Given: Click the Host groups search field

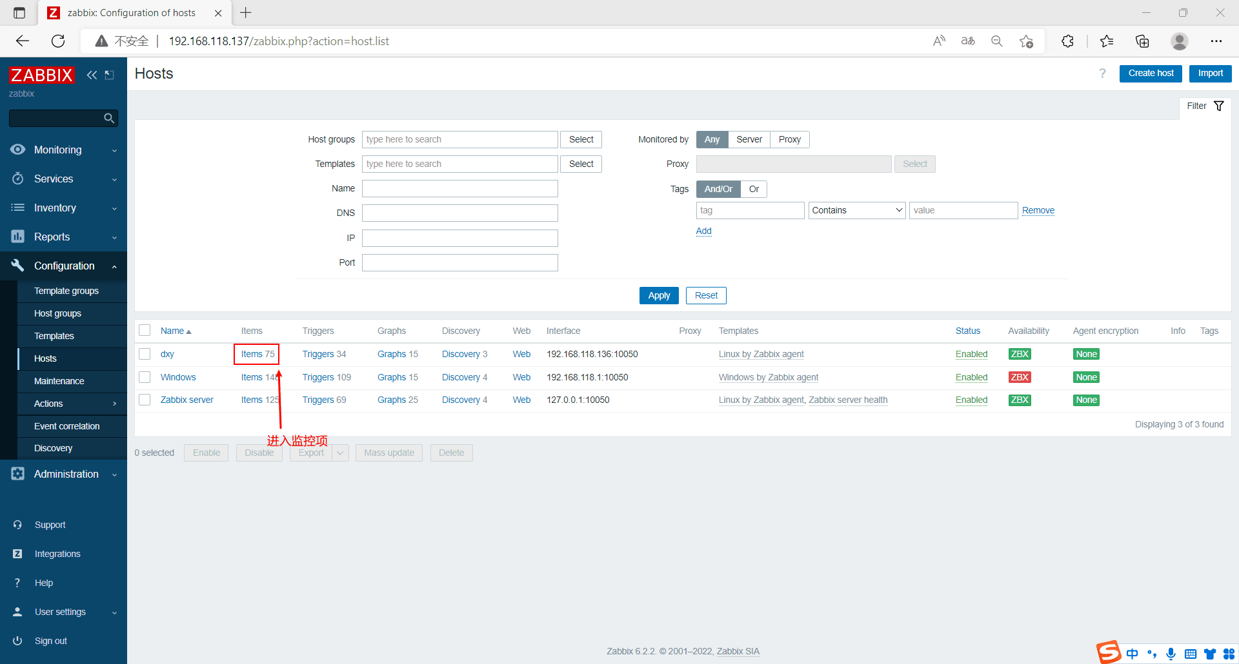Looking at the screenshot, I should click(x=459, y=139).
